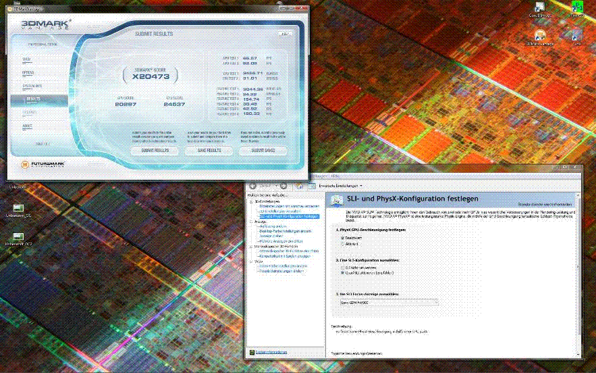This screenshot has height=373, width=596.
Task: Select 'Stereoskopische 3D-Funktion einrichten' tree item
Action: tap(289, 251)
